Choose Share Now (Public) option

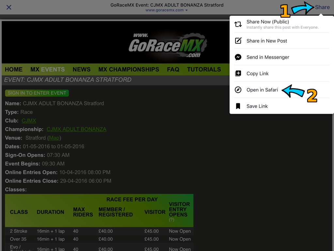[x=281, y=24]
